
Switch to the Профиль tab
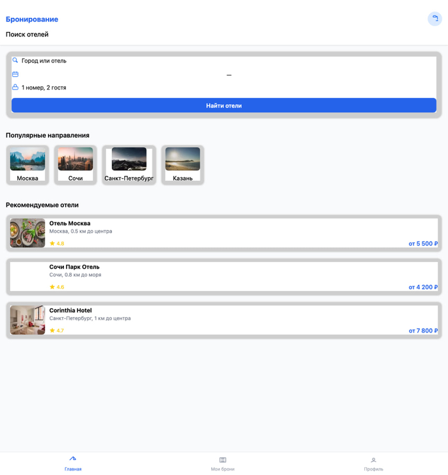point(373,464)
